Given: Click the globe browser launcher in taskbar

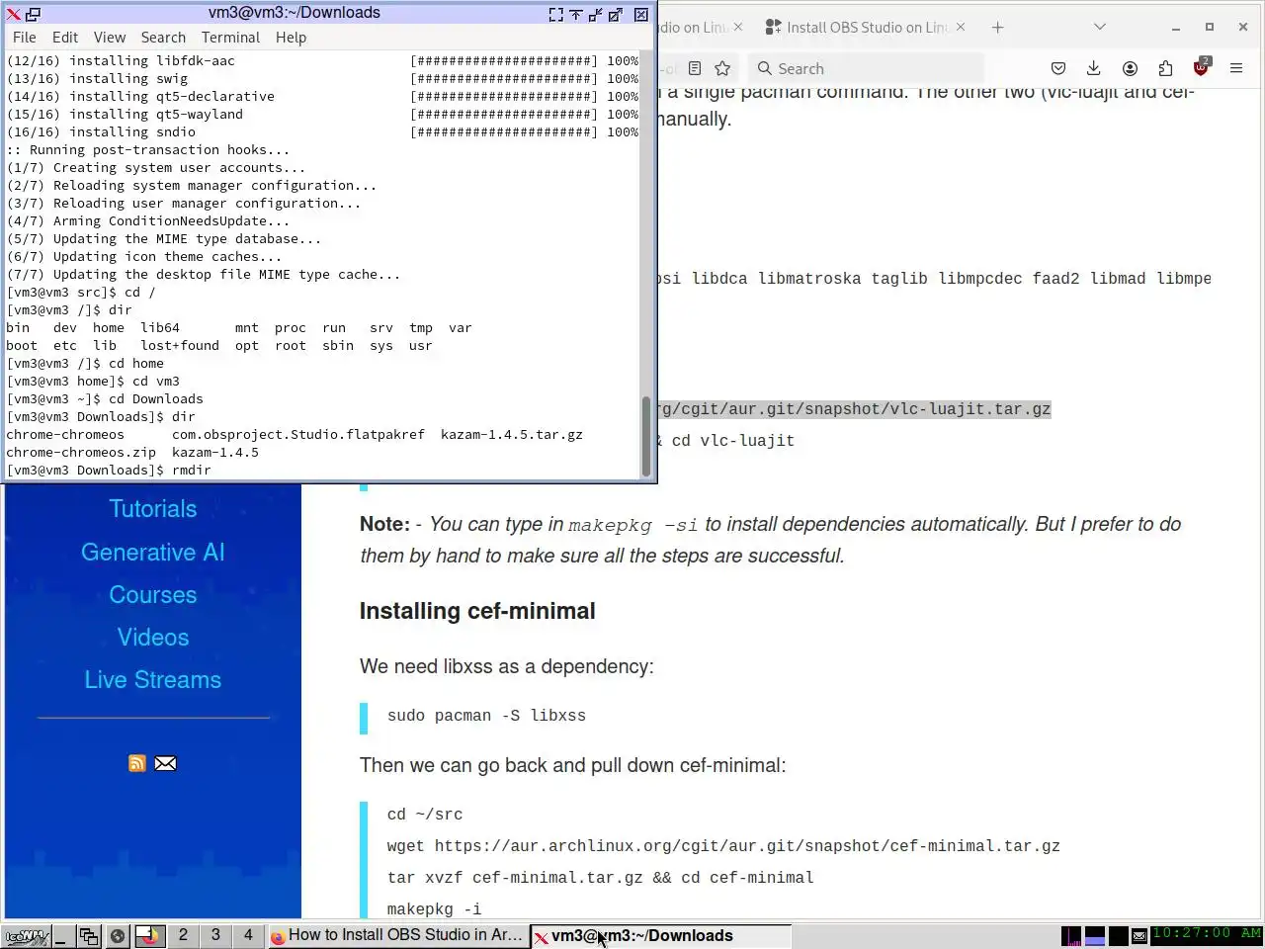Looking at the screenshot, I should (x=118, y=936).
